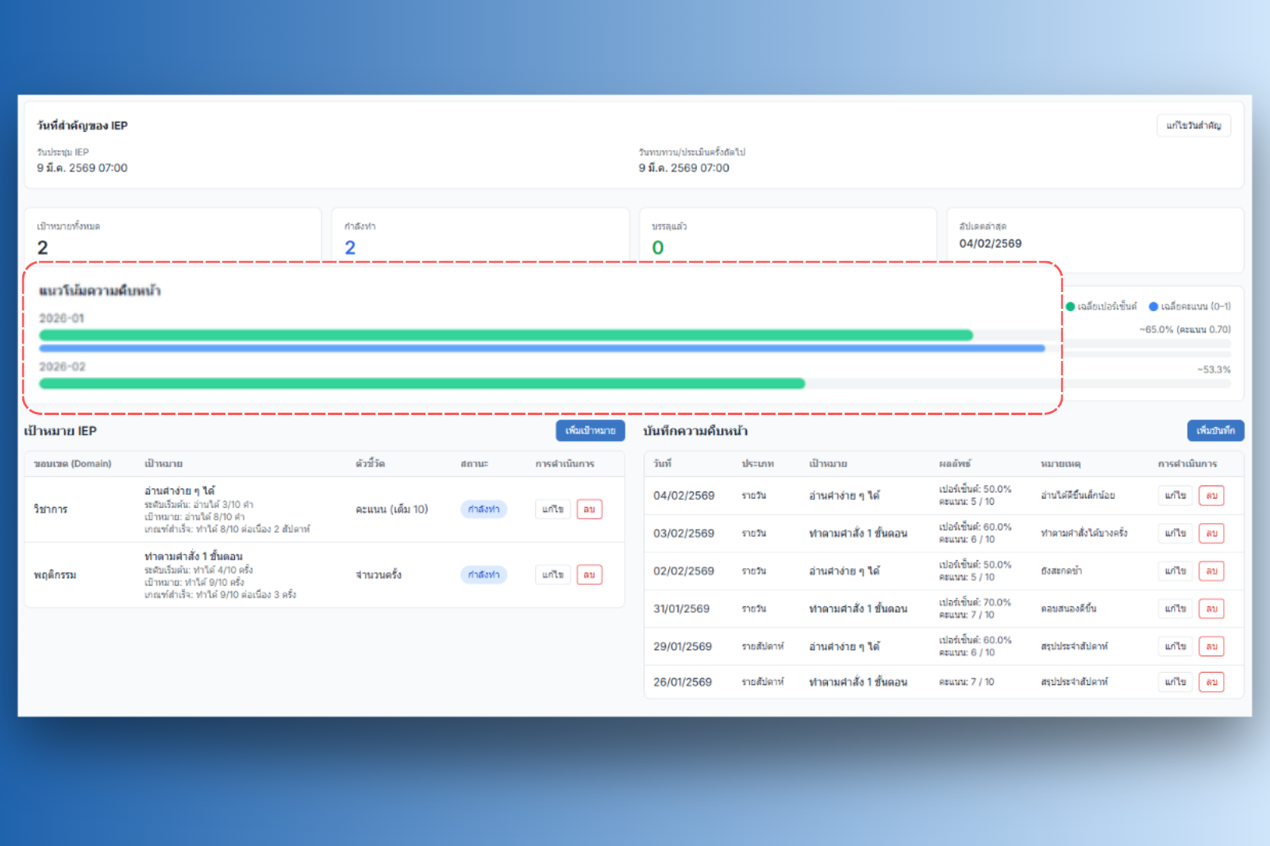The width and height of the screenshot is (1270, 846).
Task: Delete the 26/01/2569 weekly record
Action: (x=1211, y=682)
